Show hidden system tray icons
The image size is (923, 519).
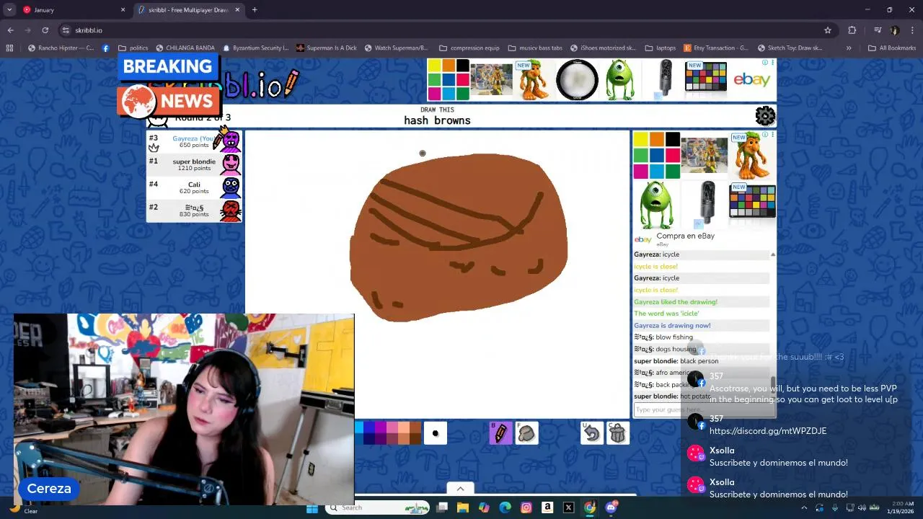tap(803, 508)
